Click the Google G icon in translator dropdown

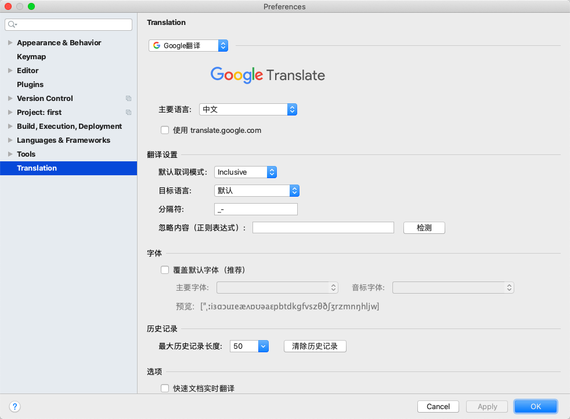tap(157, 45)
